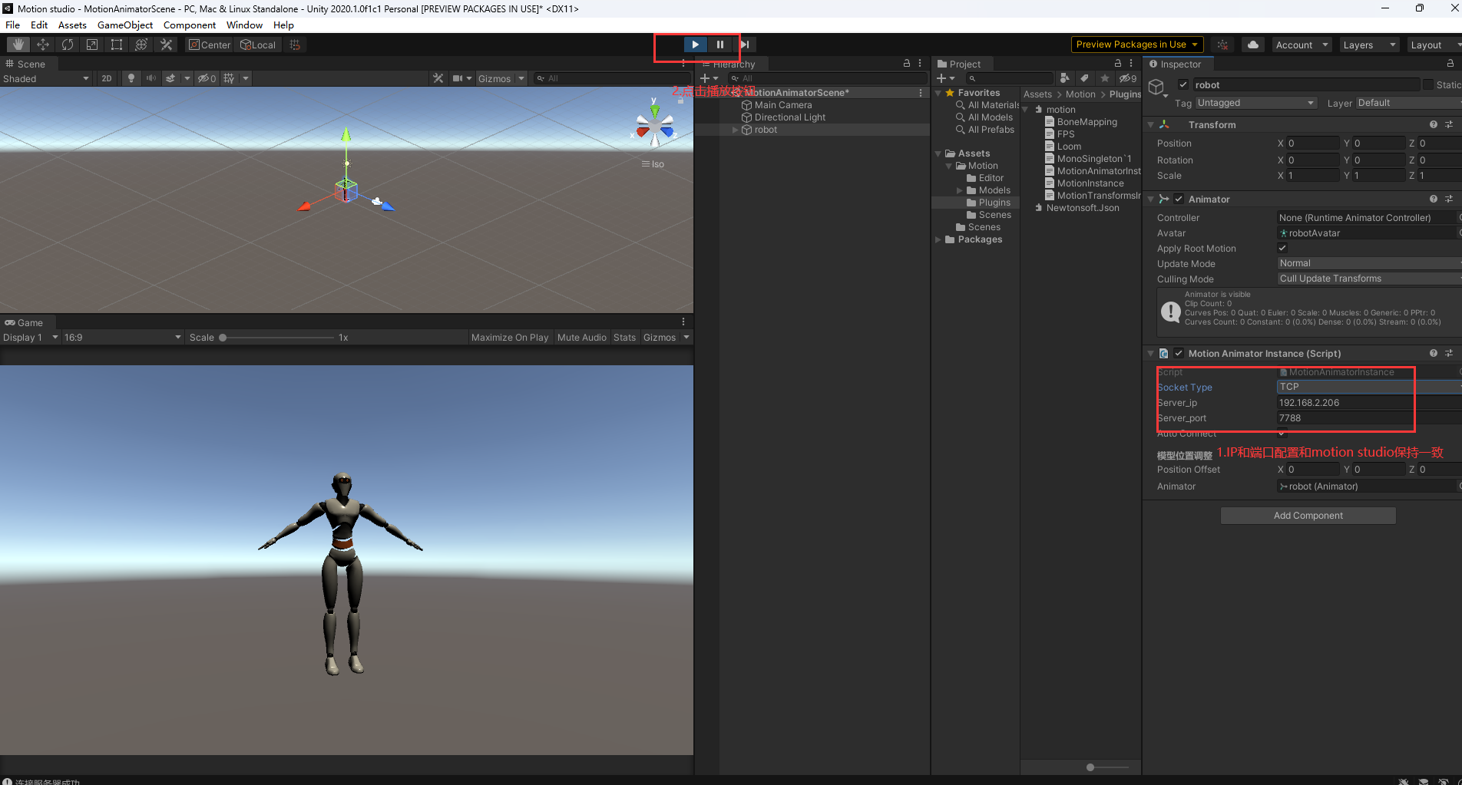The image size is (1462, 785).
Task: Disable the Animator component checkbox
Action: click(1179, 199)
